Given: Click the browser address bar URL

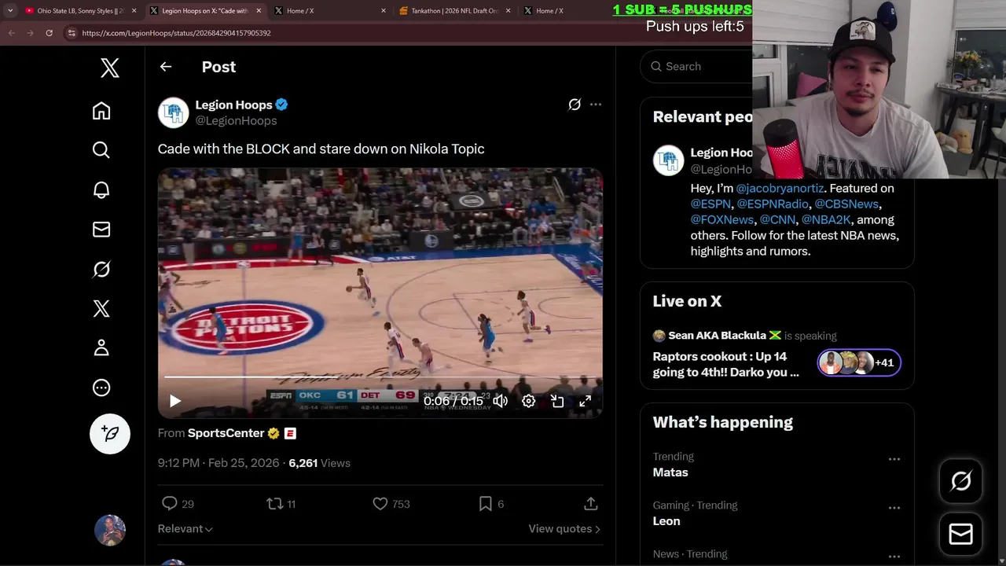Looking at the screenshot, I should 176,33.
